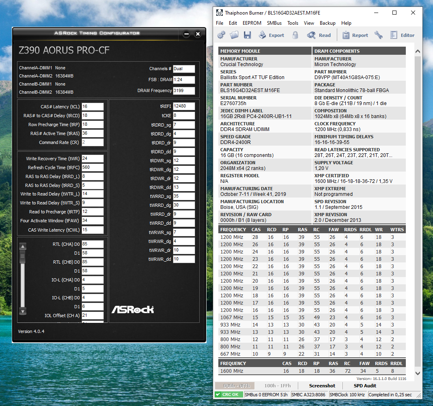Click the scroll down arrow in RTL panel
The width and height of the screenshot is (433, 406).
coord(23,311)
